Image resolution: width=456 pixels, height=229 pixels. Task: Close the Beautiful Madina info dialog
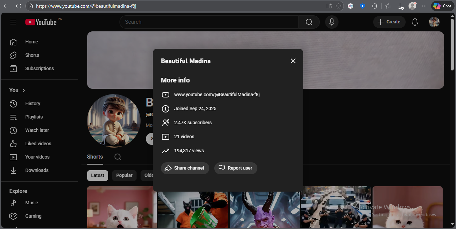pyautogui.click(x=293, y=61)
